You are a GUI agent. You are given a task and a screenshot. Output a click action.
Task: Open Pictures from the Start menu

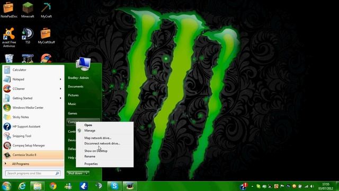point(73,95)
